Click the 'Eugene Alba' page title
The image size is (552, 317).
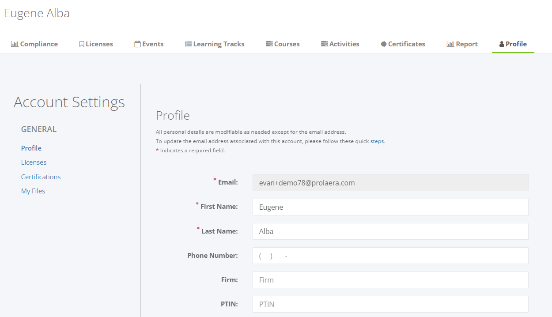(x=37, y=13)
